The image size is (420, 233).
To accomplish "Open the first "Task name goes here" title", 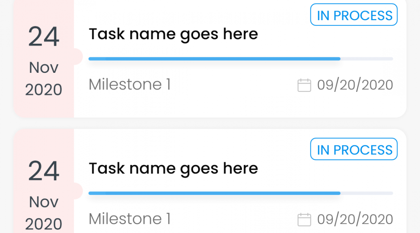I will pyautogui.click(x=173, y=34).
